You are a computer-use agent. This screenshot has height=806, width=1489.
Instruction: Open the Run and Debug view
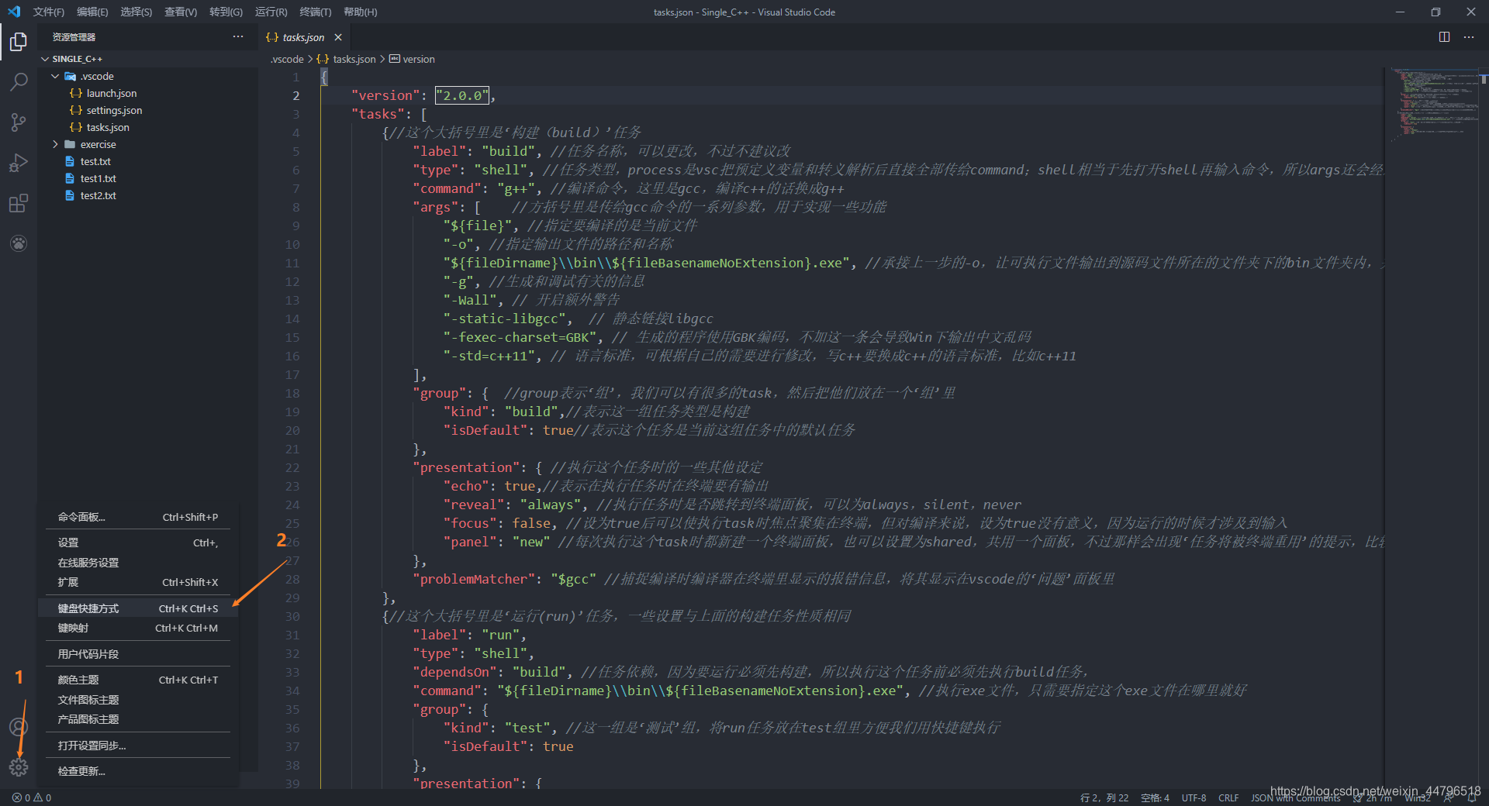click(x=19, y=163)
